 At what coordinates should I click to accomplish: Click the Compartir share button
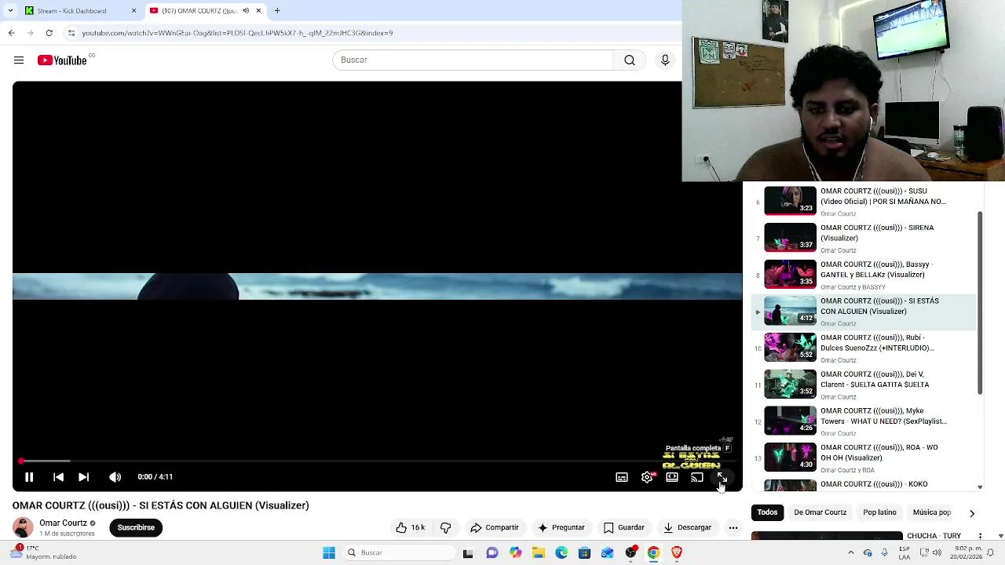495,527
